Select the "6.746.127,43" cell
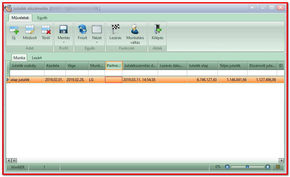Screen dimensions: 290x177 (x=202, y=80)
